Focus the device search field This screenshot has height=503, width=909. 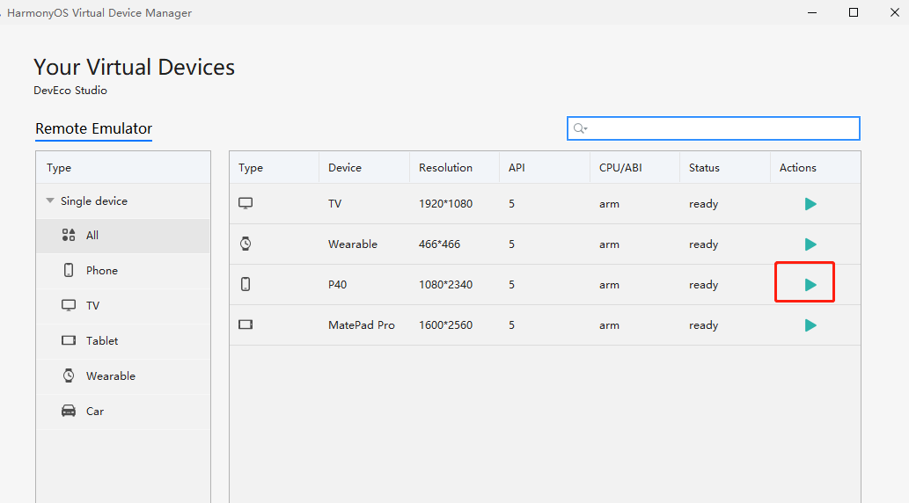[713, 128]
